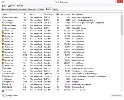Click 'Skype C2C Service' description
Viewport: 124px width, 100px height.
tap(79, 28)
